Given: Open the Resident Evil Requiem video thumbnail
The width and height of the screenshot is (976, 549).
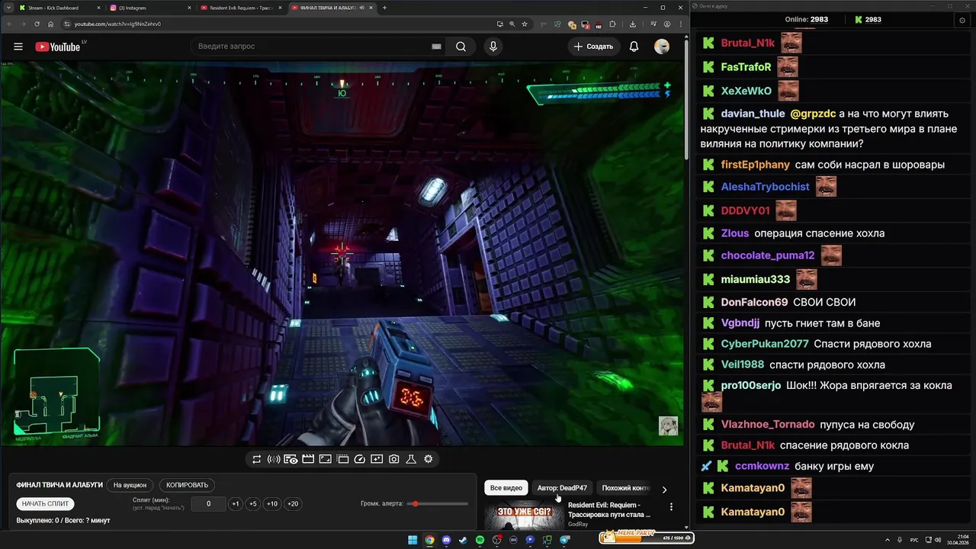Looking at the screenshot, I should (524, 515).
